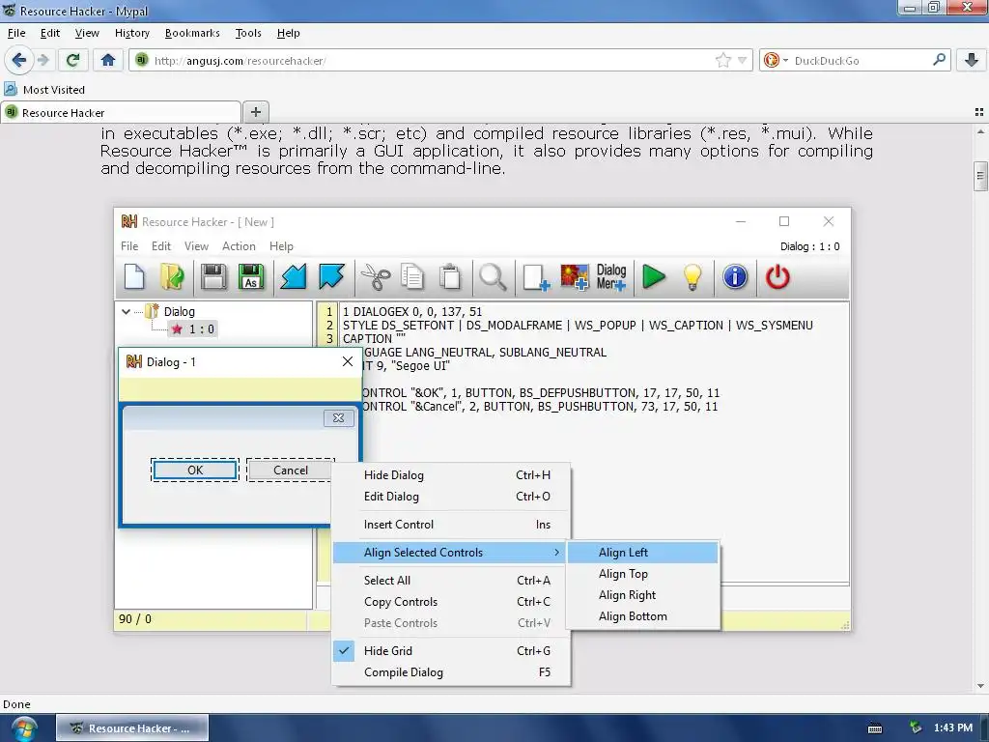Open the Tools menu
The image size is (989, 742).
(x=248, y=33)
